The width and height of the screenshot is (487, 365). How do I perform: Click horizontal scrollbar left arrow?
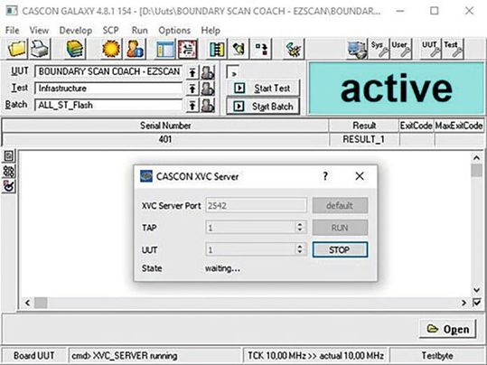coord(27,303)
